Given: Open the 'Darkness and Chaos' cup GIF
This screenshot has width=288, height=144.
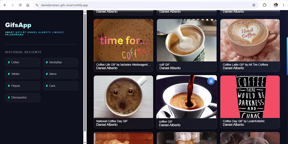Looking at the screenshot, I should 250,97.
